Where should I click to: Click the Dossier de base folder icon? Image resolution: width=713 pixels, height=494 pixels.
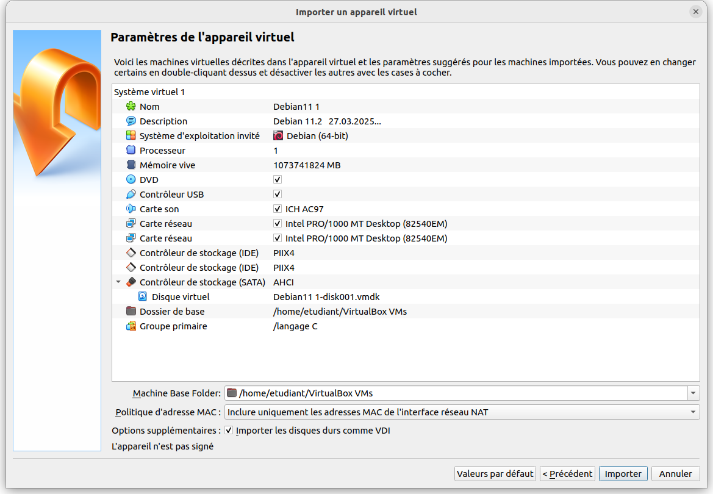click(131, 312)
